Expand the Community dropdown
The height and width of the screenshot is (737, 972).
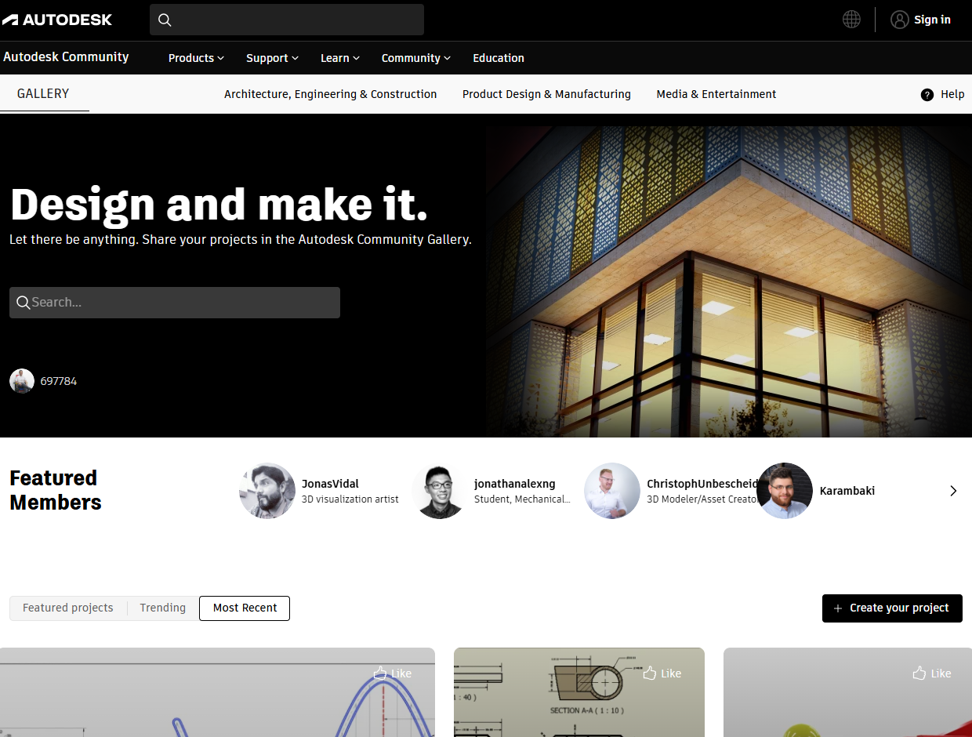click(415, 57)
